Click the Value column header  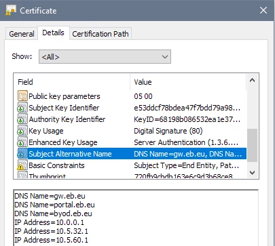(x=188, y=82)
